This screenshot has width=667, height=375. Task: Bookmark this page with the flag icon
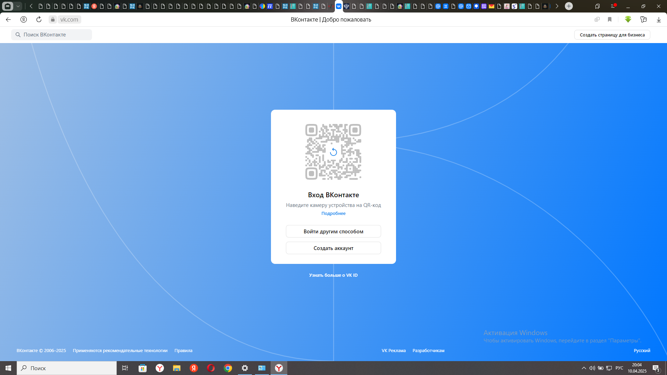coord(610,19)
